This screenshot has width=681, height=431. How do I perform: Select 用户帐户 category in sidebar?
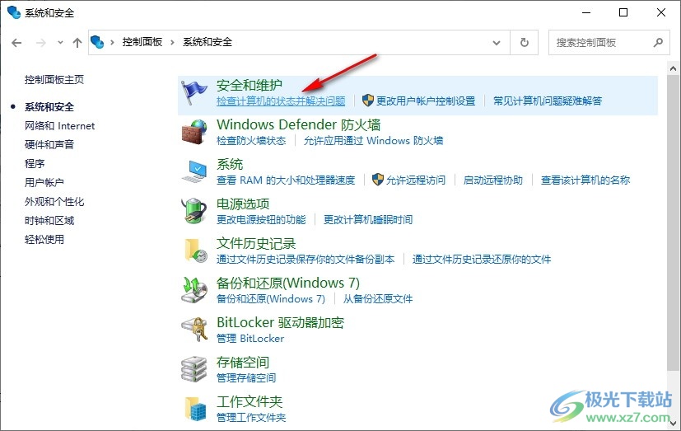[44, 182]
